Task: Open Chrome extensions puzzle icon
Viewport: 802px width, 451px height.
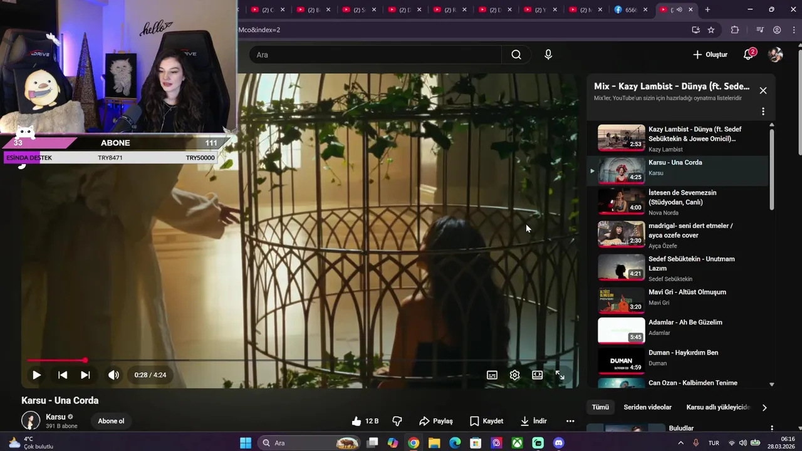Action: coord(735,29)
